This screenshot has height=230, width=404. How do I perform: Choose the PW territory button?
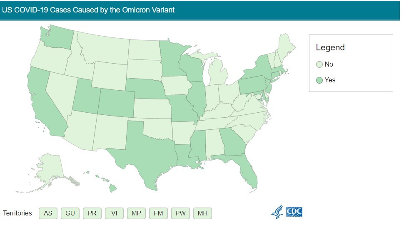coord(180,213)
